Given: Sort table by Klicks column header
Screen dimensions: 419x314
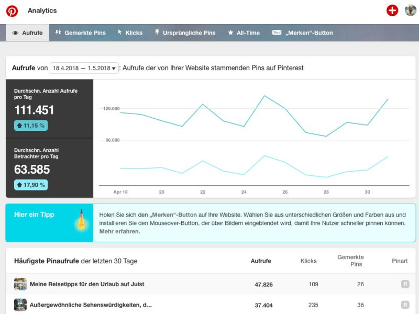Looking at the screenshot, I should [x=308, y=261].
